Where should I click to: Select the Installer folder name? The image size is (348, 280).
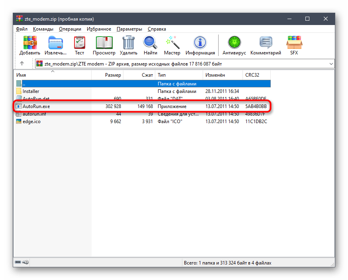click(x=31, y=91)
